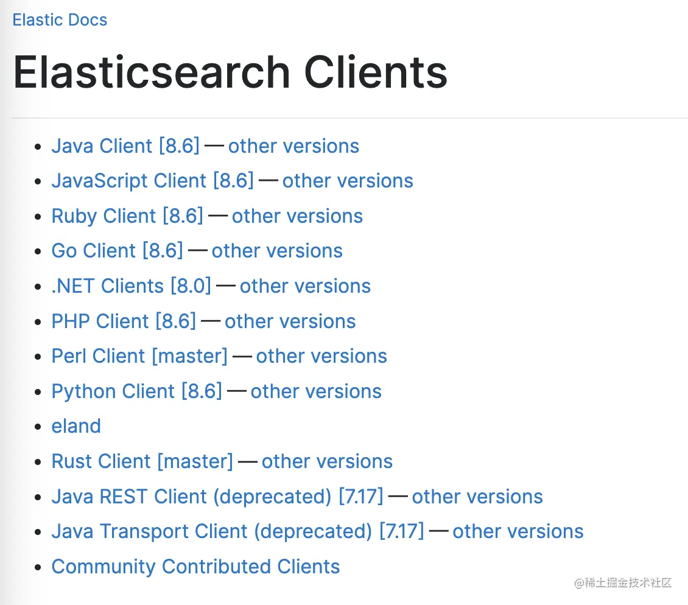This screenshot has height=605, width=688.
Task: Open the Perl Client [master] link
Action: [x=139, y=356]
